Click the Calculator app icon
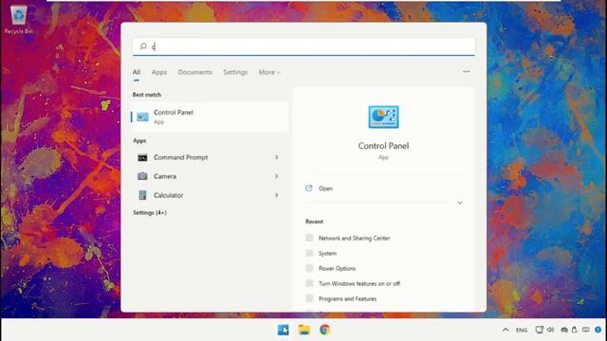 coord(142,195)
